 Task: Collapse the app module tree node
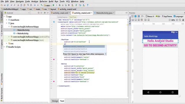tap(4, 17)
